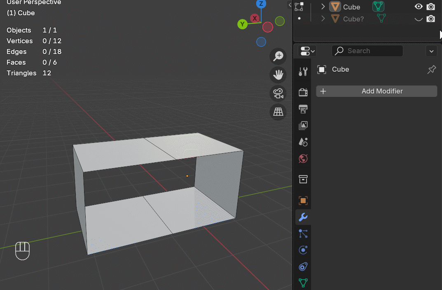Viewport: 442px width, 290px height.
Task: Hide the Cube object with the eye toggle
Action: coord(418,7)
